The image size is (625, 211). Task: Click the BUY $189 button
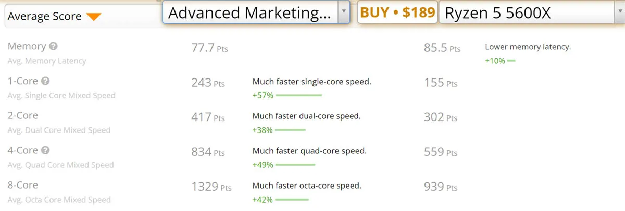[398, 12]
